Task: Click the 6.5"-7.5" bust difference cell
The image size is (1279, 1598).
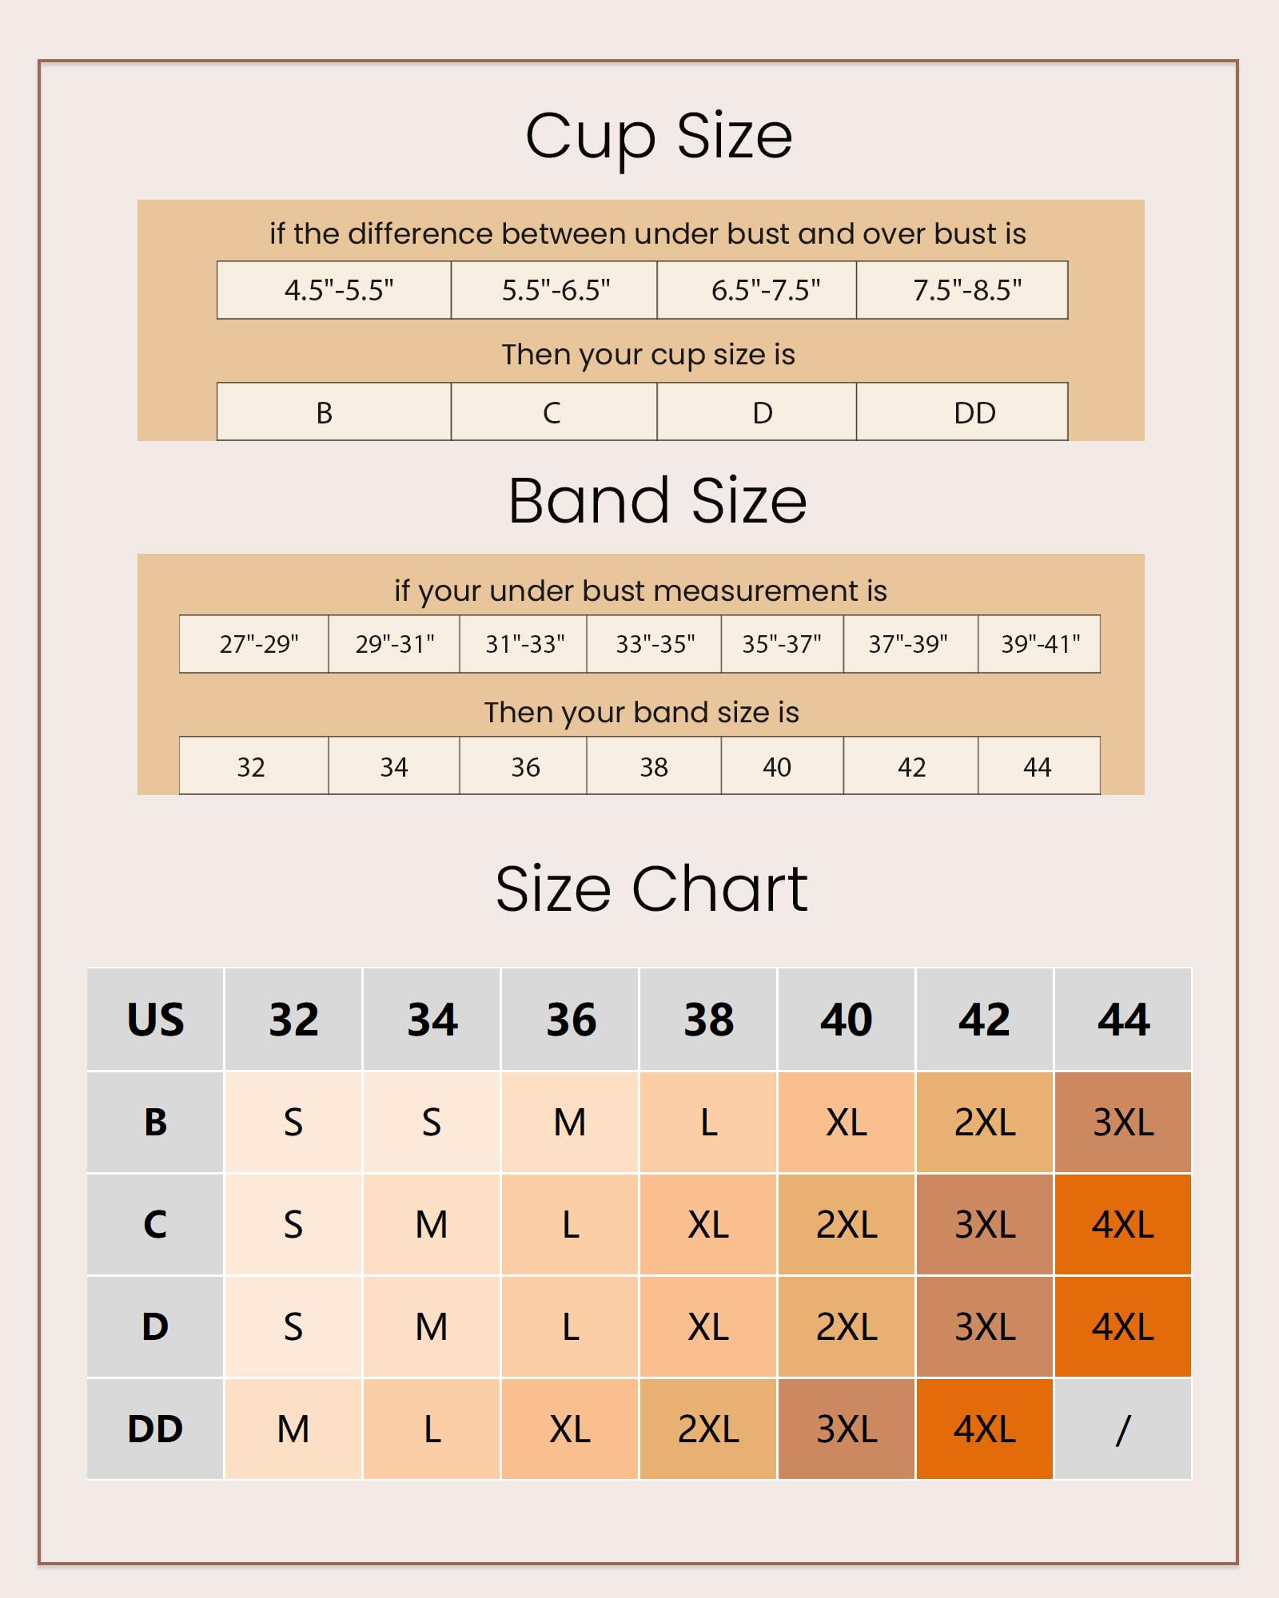Action: [x=765, y=290]
